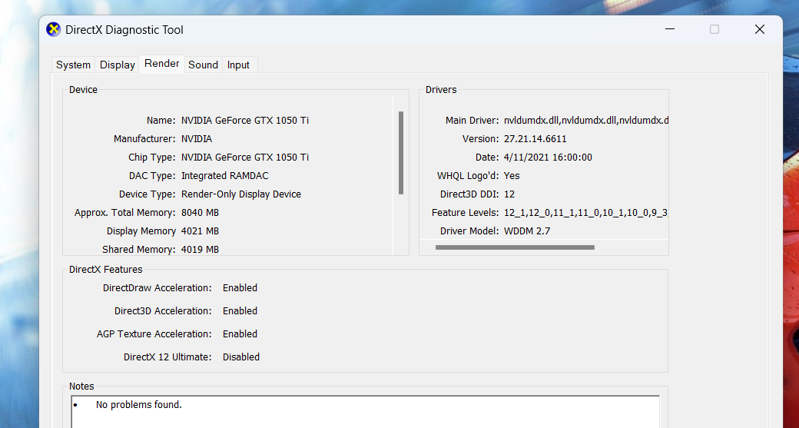Click the Device group label
The width and height of the screenshot is (799, 428).
(83, 90)
